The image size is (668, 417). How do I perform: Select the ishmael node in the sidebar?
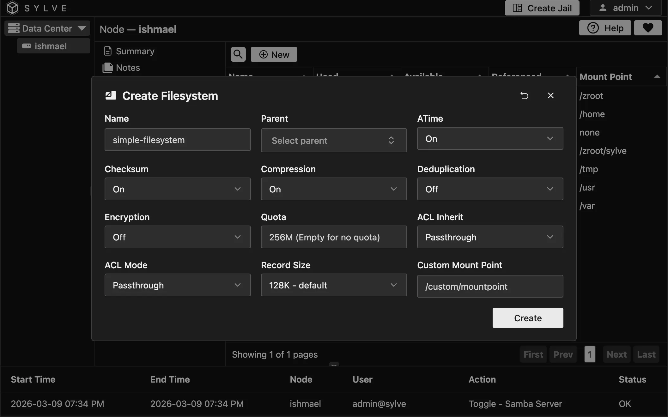[x=53, y=46]
